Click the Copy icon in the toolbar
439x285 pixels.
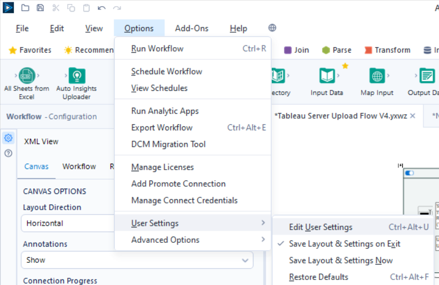coord(71,8)
